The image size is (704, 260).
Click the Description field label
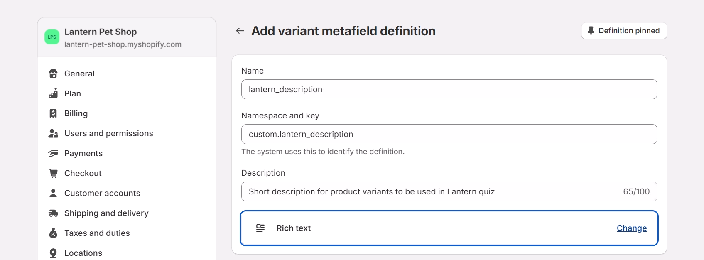coord(263,173)
